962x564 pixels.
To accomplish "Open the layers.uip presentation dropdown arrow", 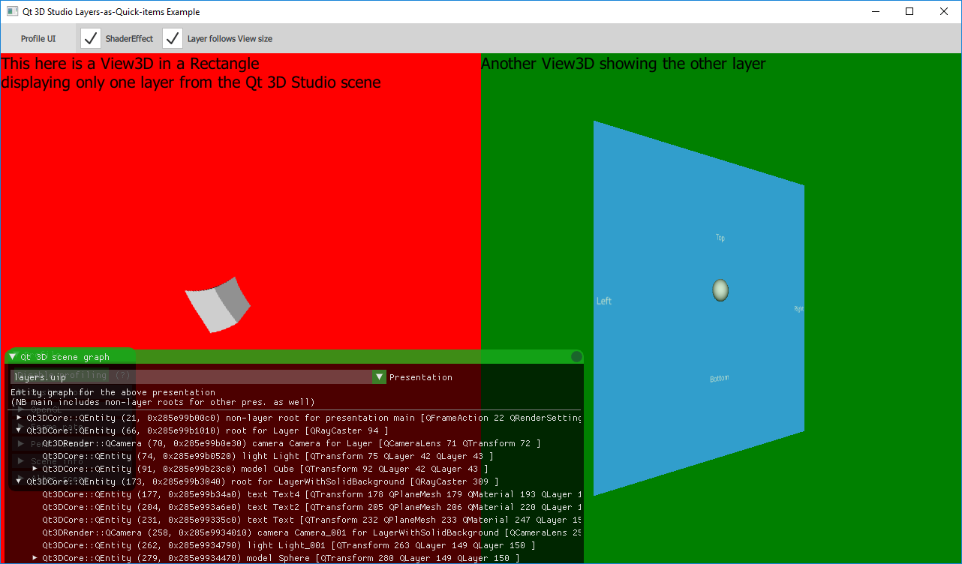I will point(379,377).
